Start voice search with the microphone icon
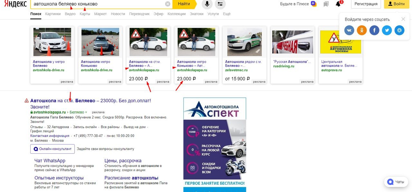 pos(207,4)
